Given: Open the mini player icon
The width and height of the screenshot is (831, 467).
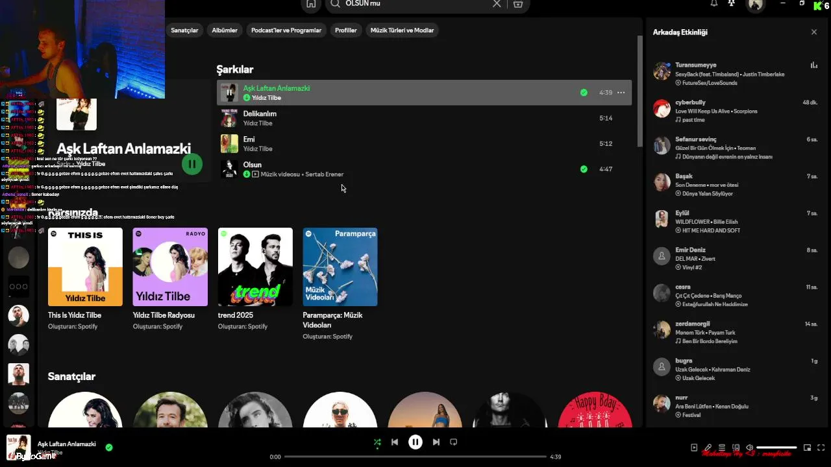Looking at the screenshot, I should (x=808, y=448).
